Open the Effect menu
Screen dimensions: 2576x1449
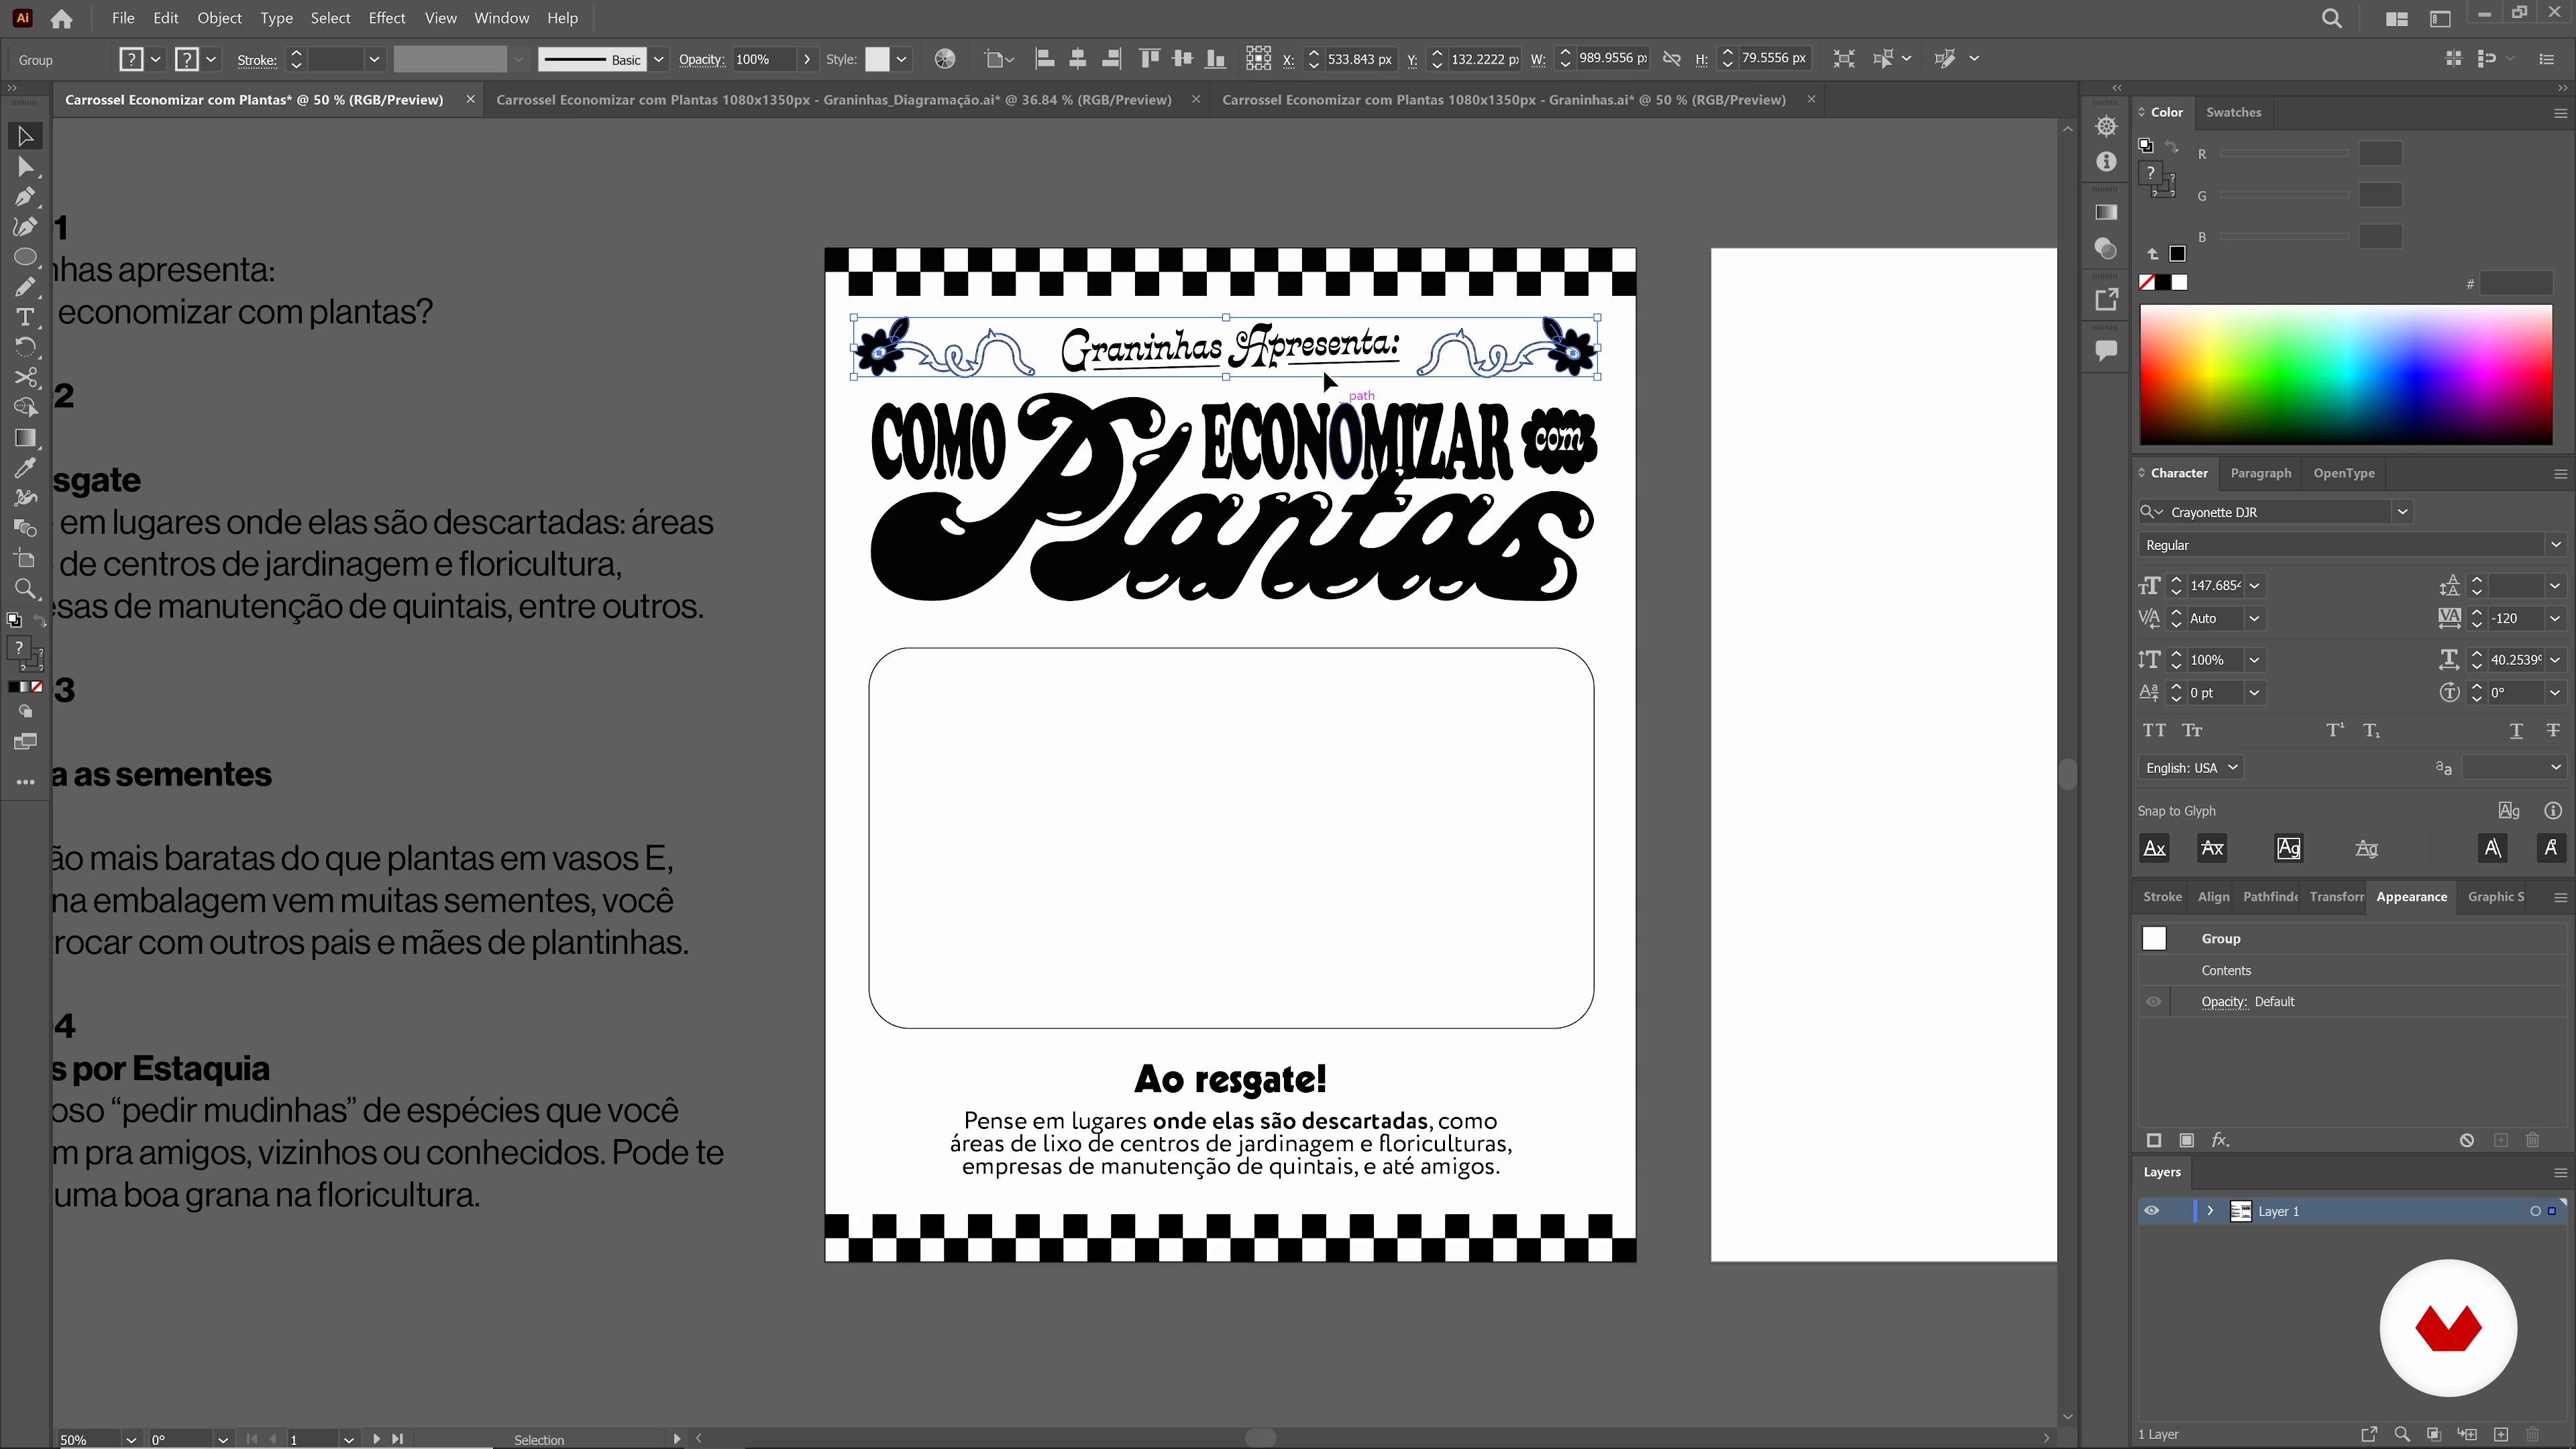[386, 18]
